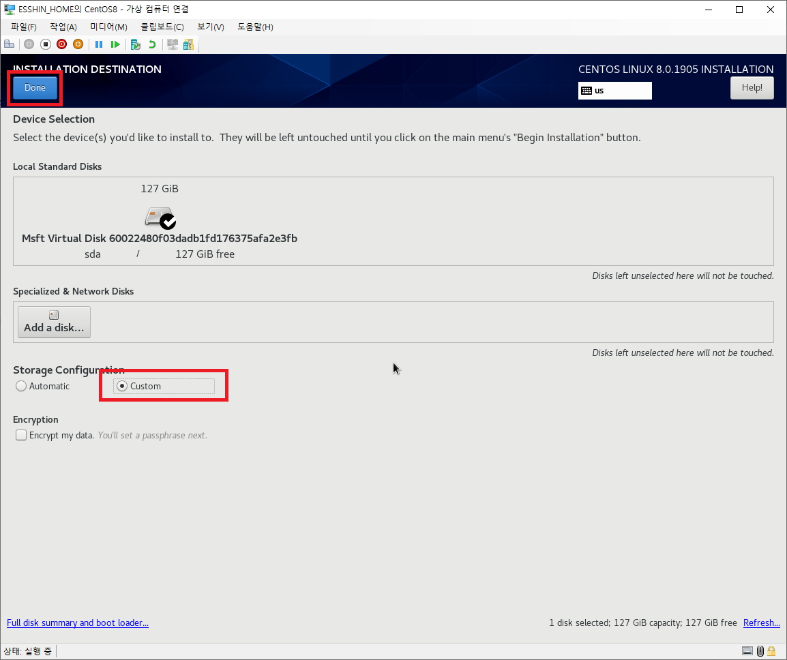This screenshot has height=660, width=787.
Task: Click the CentOS8 window title icon
Action: click(x=9, y=9)
